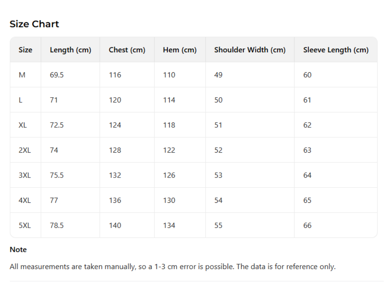Click hem value 118 in XL row
Screen dimensions: 387x294
click(169, 125)
